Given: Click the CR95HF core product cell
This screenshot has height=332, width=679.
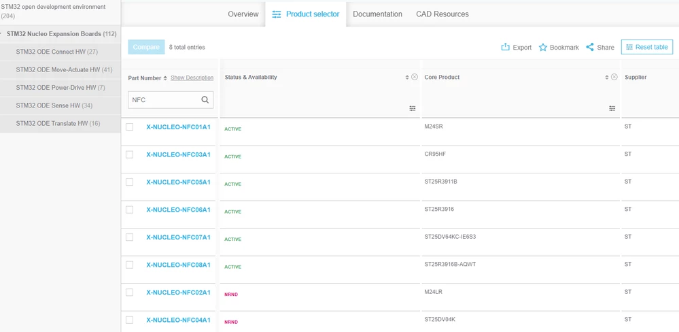Looking at the screenshot, I should [435, 154].
